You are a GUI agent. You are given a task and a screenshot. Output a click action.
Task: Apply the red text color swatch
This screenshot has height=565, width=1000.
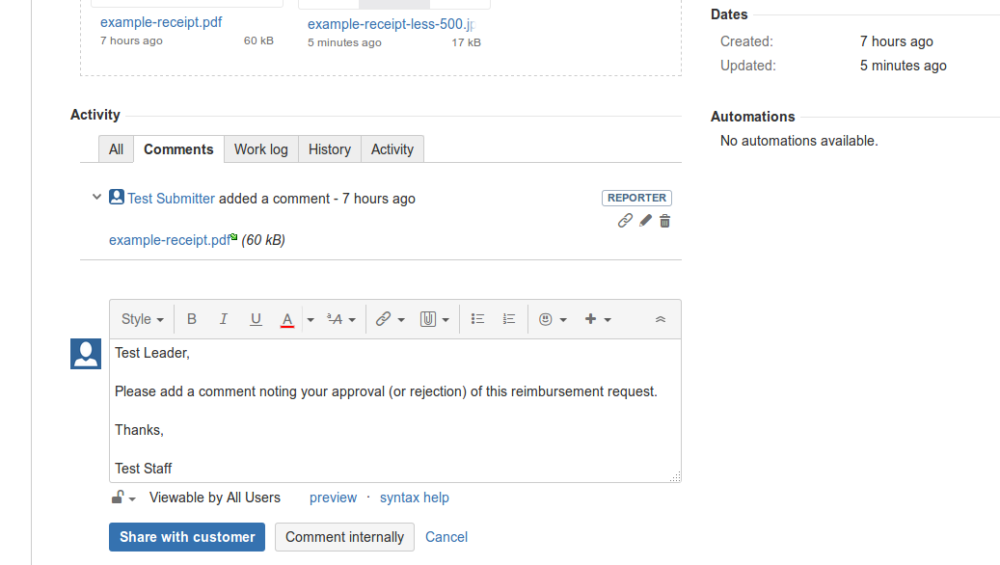coord(287,319)
